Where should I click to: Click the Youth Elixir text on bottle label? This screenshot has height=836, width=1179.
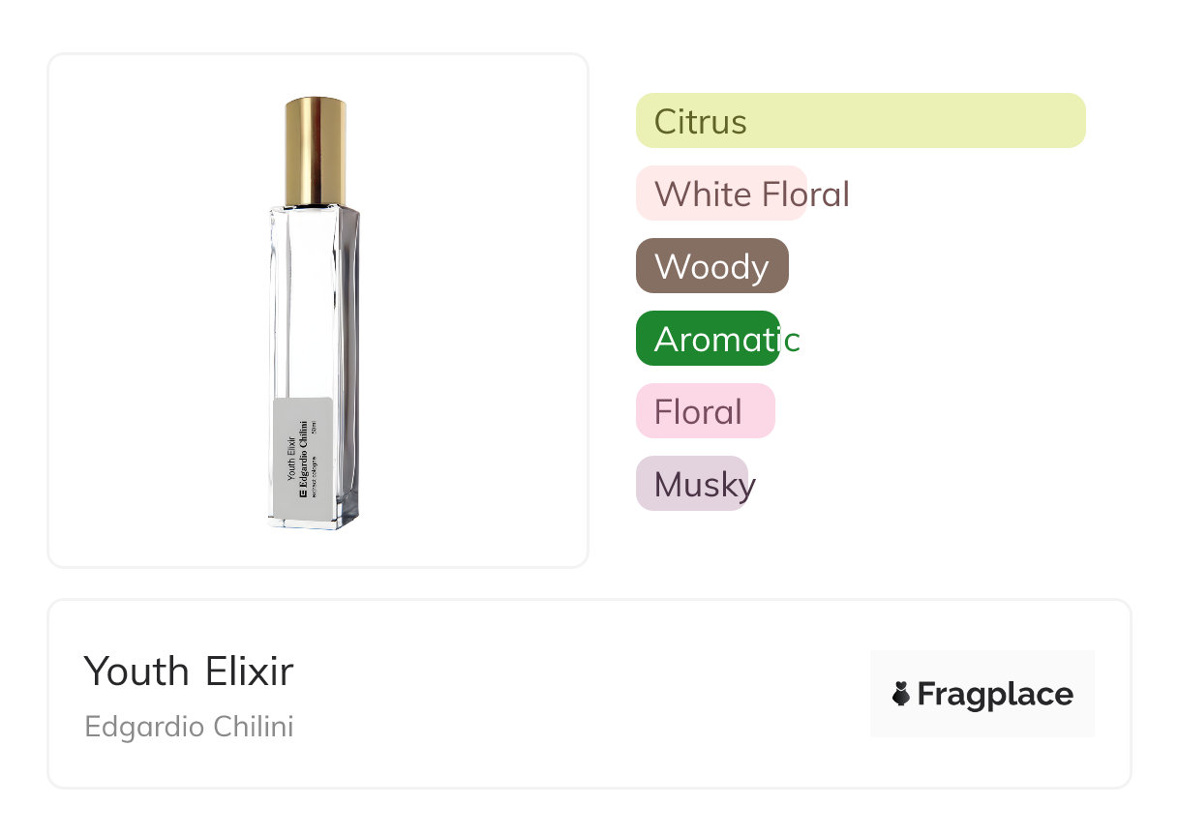point(291,459)
